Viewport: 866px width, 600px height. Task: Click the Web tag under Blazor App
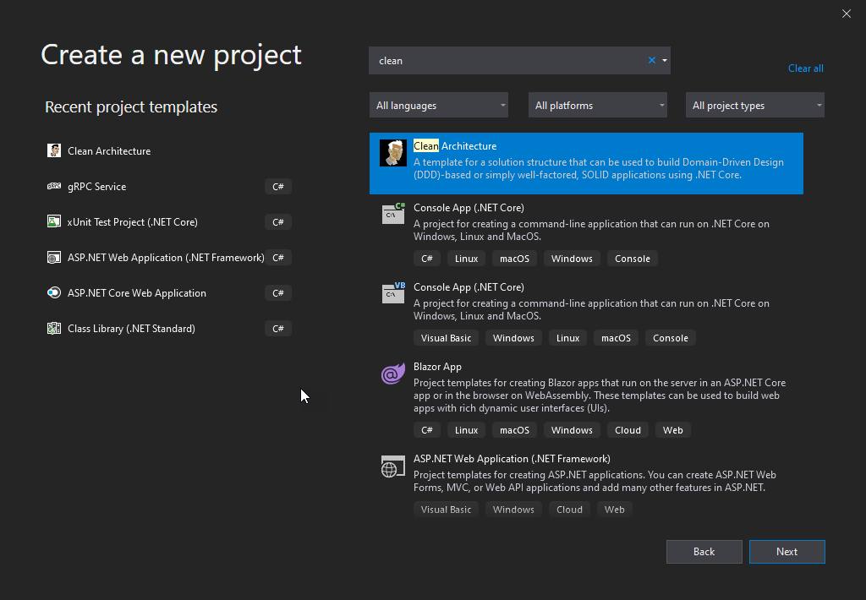tap(672, 430)
